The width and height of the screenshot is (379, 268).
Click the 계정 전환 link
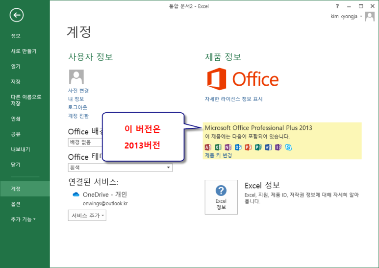(x=78, y=116)
